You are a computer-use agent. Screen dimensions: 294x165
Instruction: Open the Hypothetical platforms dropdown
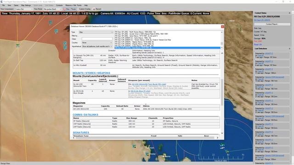pyautogui.click(x=97, y=46)
